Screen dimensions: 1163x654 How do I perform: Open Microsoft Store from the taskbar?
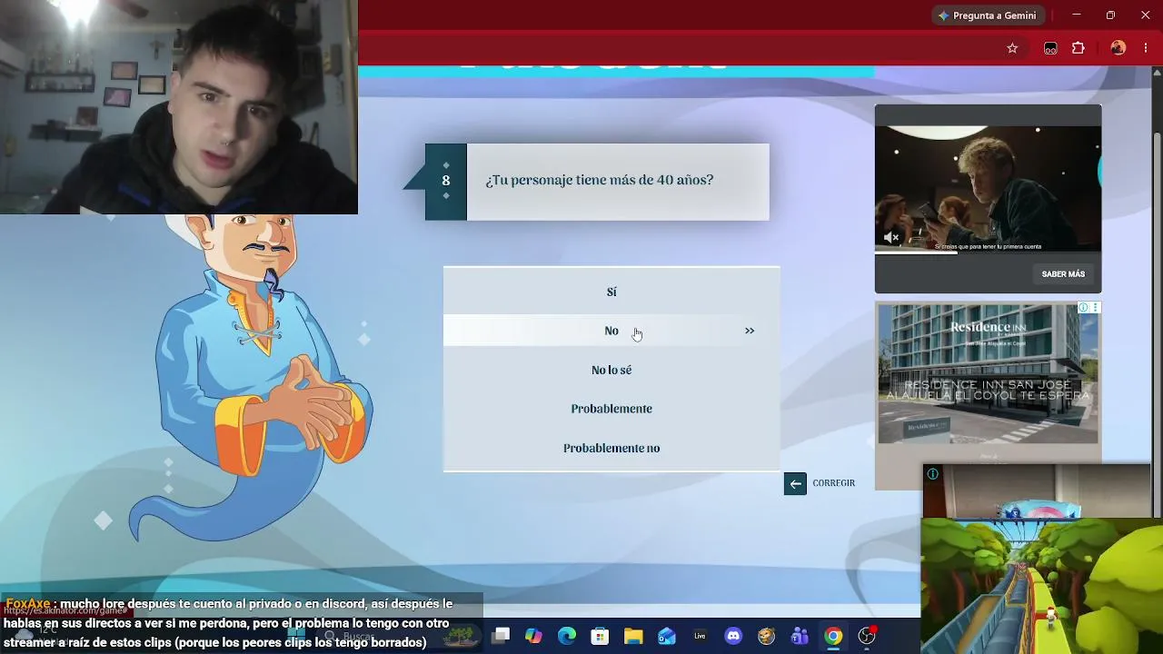(x=601, y=636)
